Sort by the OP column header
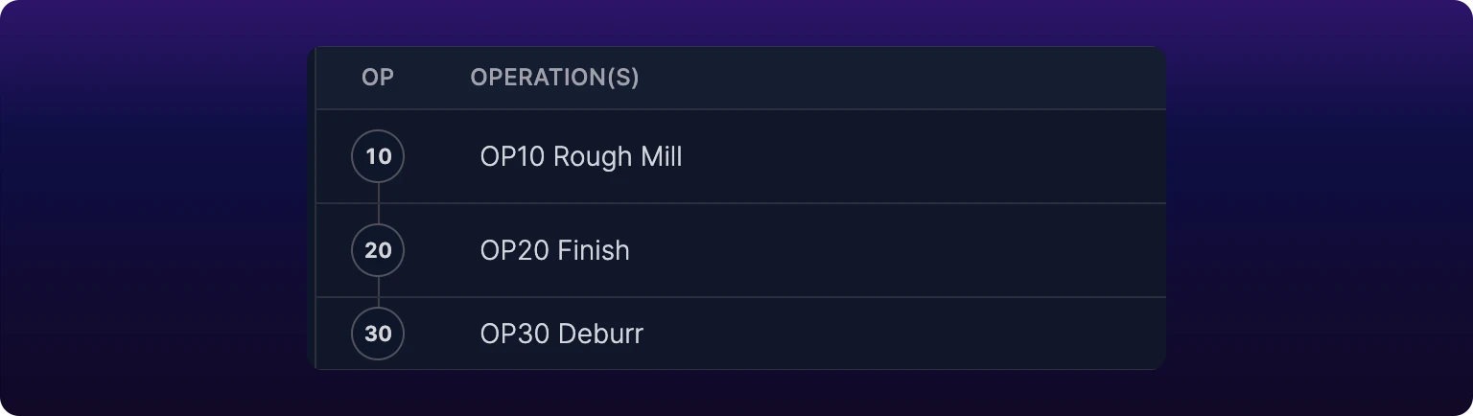This screenshot has width=1473, height=416. point(378,78)
